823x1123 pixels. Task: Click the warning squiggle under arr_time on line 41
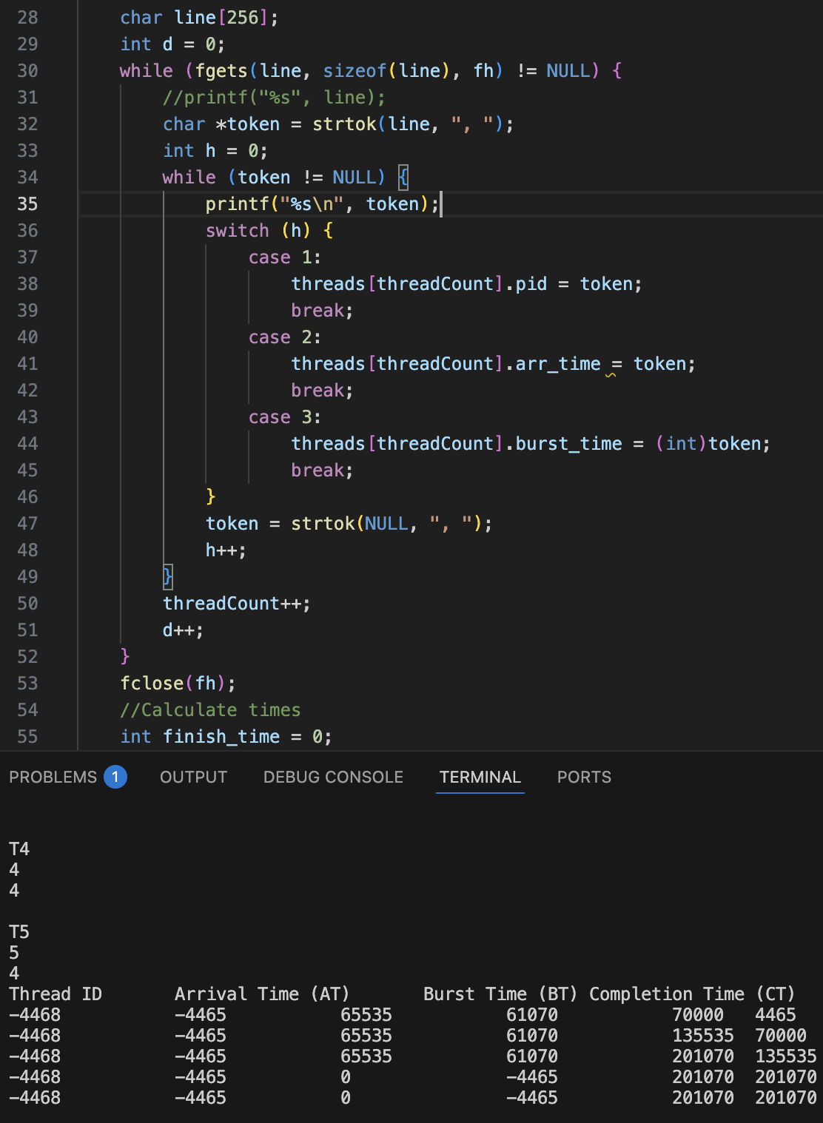coord(611,377)
